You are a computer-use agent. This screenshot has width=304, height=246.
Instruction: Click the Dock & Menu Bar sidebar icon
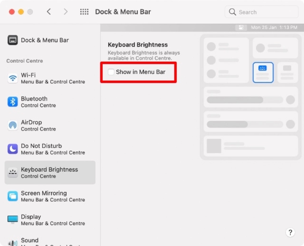[13, 40]
